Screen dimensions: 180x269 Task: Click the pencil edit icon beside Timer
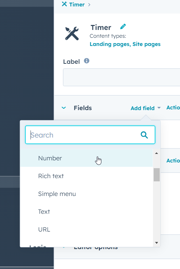tap(123, 27)
